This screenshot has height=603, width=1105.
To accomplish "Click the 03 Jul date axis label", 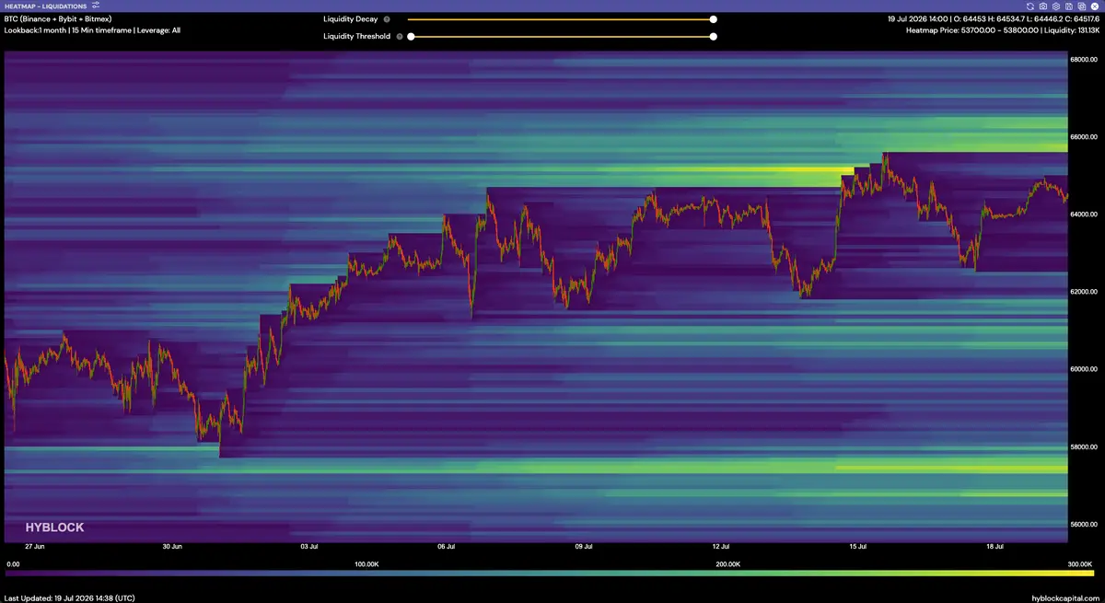I will click(x=308, y=546).
